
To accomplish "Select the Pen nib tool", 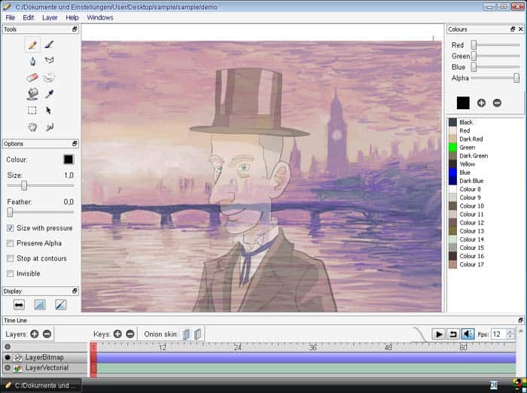I will pos(32,61).
